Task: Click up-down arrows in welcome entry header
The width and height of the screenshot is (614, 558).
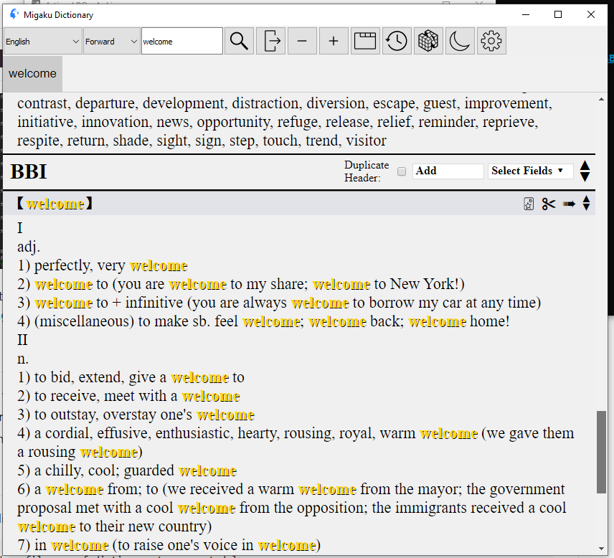Action: coord(586,203)
